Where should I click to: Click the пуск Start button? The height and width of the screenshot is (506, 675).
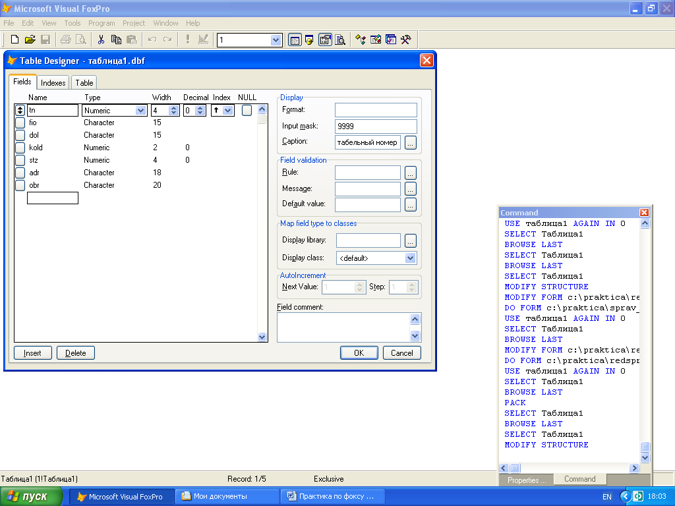tap(30, 497)
